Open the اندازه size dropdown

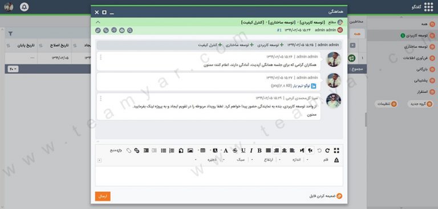tap(291, 159)
